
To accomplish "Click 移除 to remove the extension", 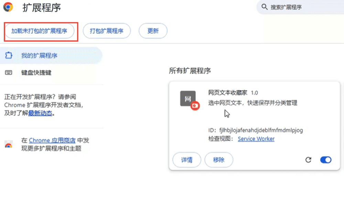I will pos(219,160).
